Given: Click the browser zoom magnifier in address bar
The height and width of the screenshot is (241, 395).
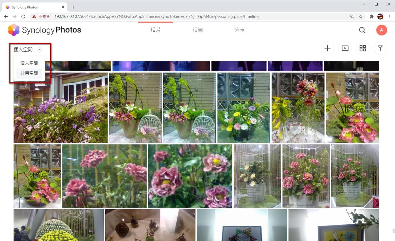Looking at the screenshot, I should tap(352, 17).
